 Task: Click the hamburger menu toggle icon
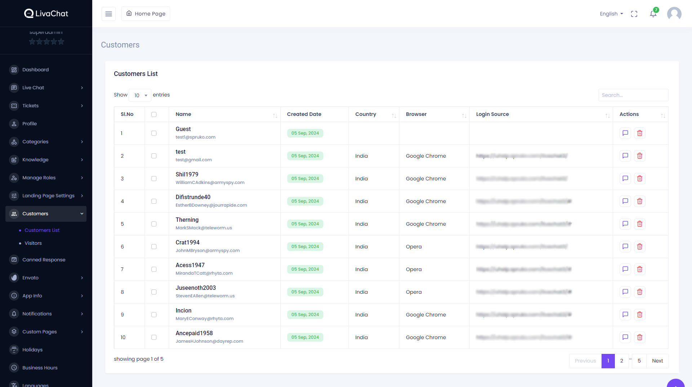(108, 14)
